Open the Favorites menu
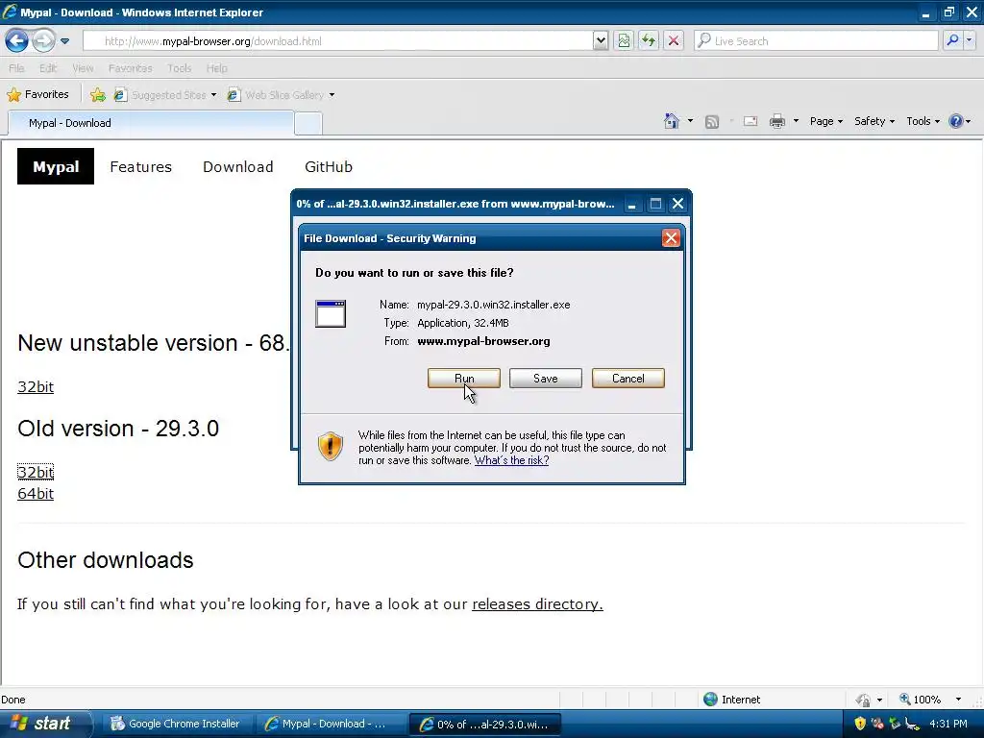This screenshot has width=984, height=738. (130, 68)
